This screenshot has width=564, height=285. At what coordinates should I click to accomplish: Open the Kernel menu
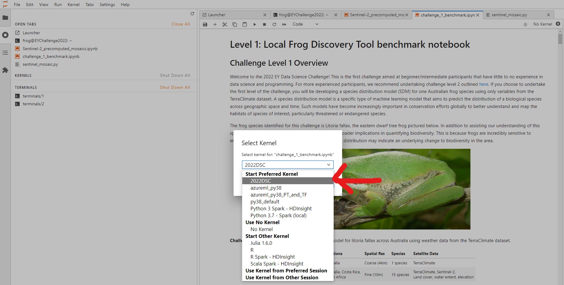tap(73, 4)
